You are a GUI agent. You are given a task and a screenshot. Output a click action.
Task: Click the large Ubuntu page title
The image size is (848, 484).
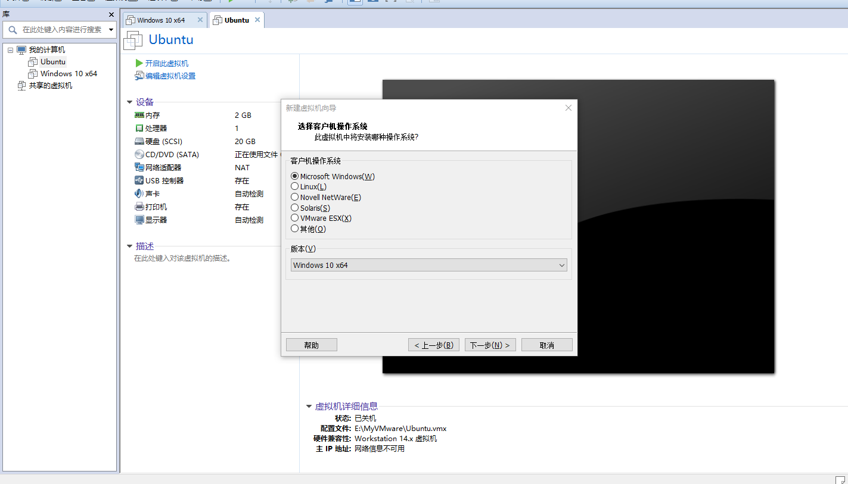pos(171,40)
